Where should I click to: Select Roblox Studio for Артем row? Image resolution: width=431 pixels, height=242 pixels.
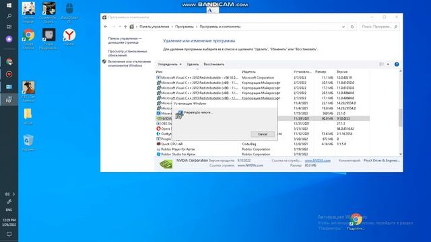263,154
